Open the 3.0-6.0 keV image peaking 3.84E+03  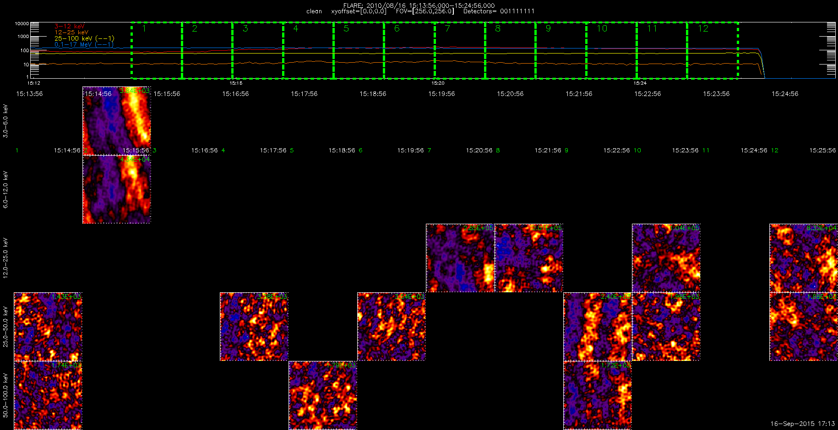point(117,121)
